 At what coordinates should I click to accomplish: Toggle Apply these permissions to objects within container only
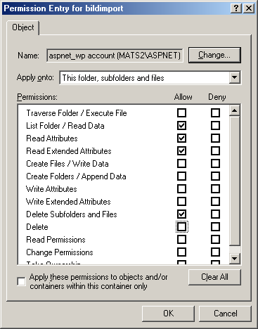point(21,281)
